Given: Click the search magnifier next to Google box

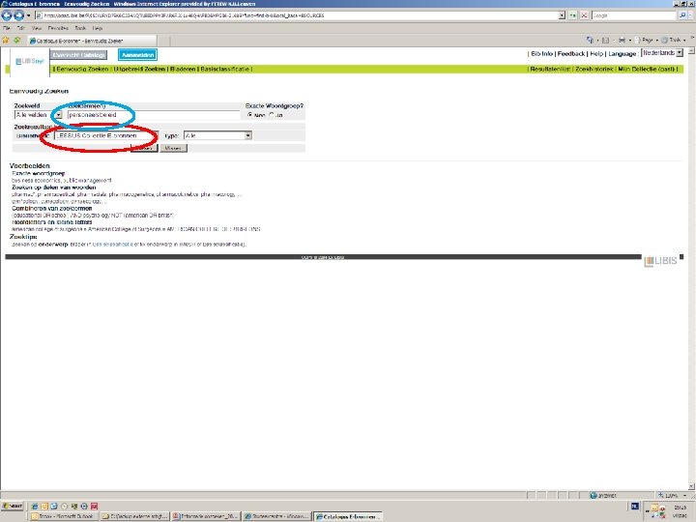Looking at the screenshot, I should (x=682, y=15).
